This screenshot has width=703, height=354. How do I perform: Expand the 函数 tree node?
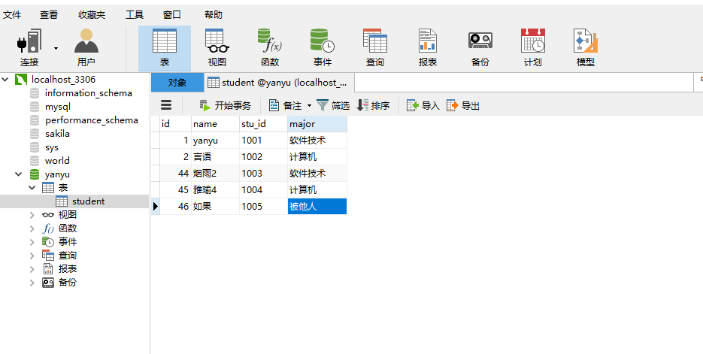click(x=32, y=228)
